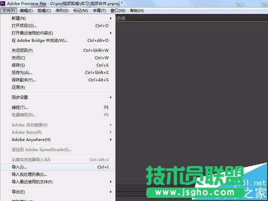
Task: Expand the 导出(E) submenu
Action: point(57,192)
